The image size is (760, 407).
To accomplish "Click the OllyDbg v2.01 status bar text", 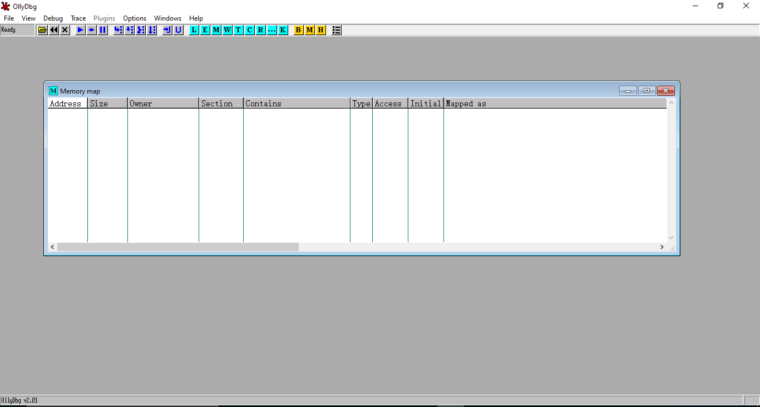I will point(19,400).
